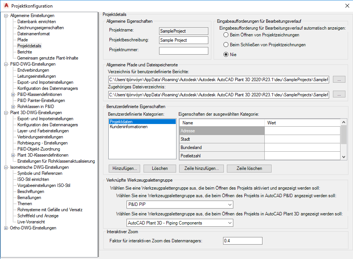Open Endverbindungen settings
353x259 pixels.
coord(33,70)
